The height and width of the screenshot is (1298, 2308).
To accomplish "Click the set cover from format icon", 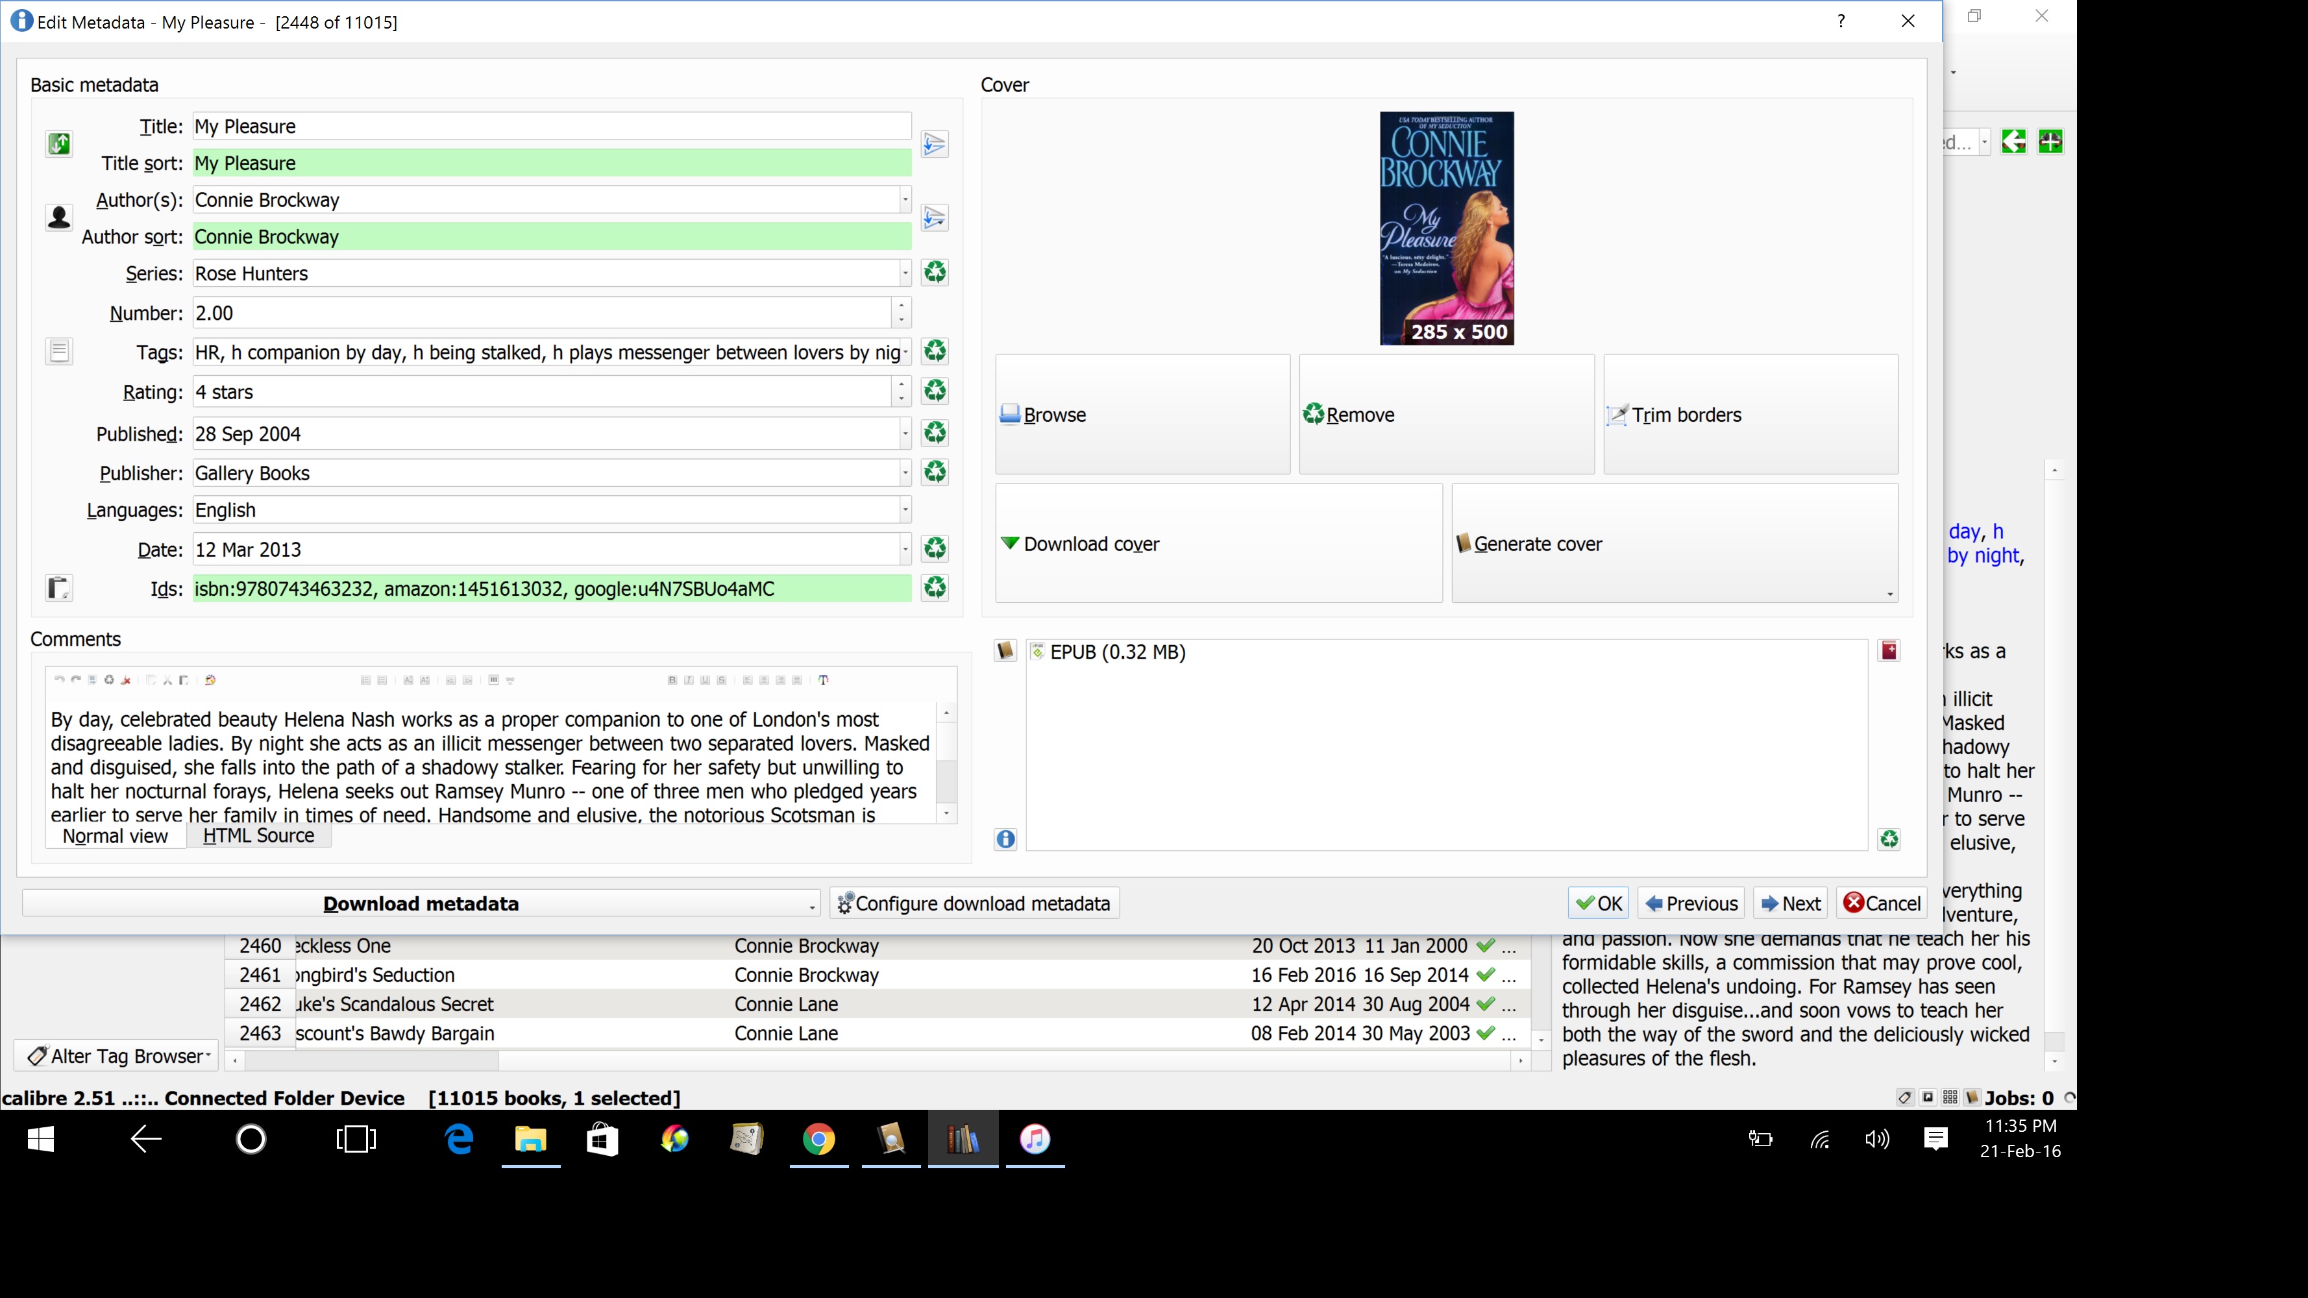I will 1005,651.
